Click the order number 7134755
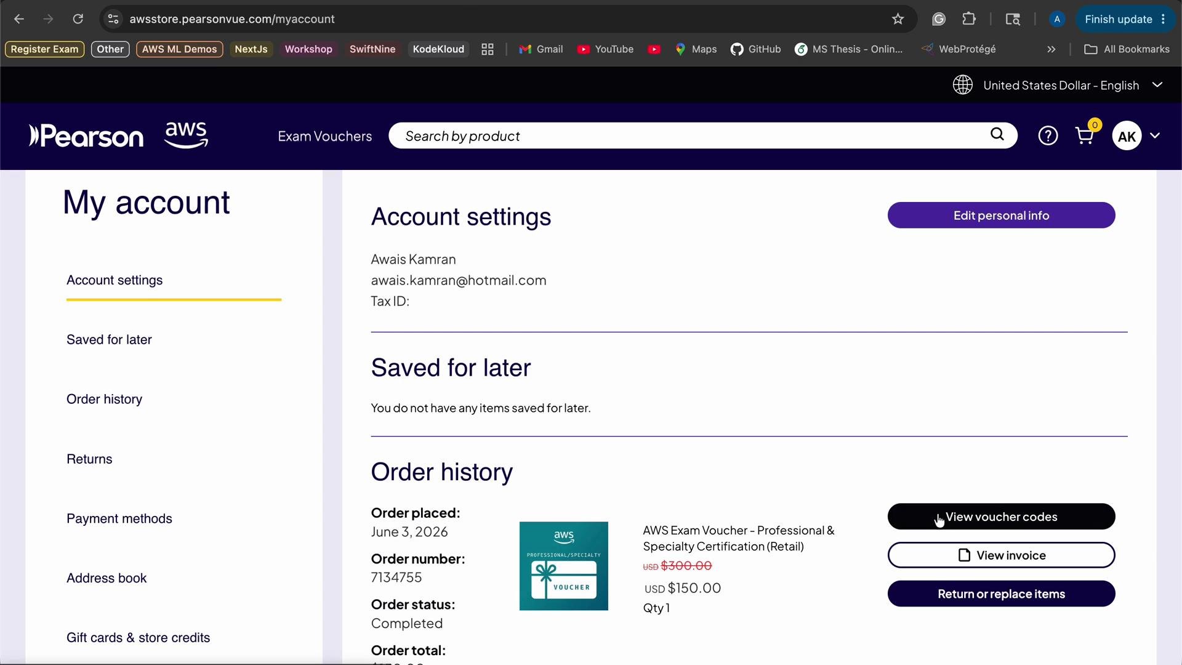Viewport: 1182px width, 665px height. coord(396,578)
